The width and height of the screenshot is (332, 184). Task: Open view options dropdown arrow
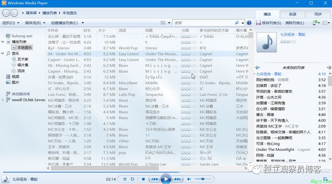(x=169, y=23)
